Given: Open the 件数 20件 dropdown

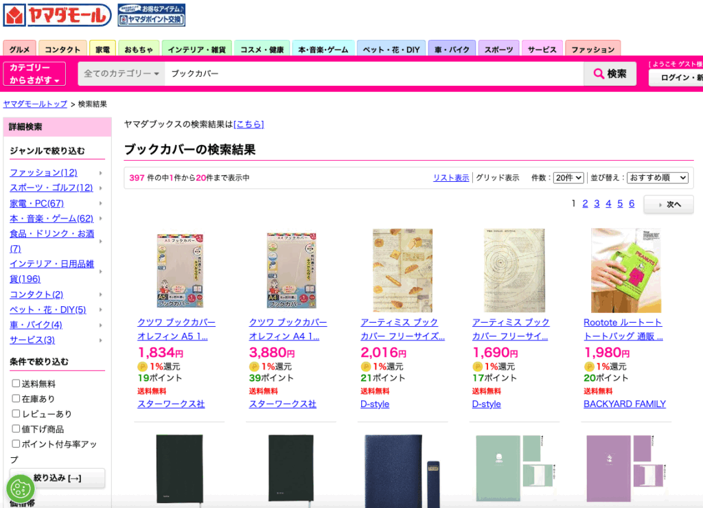Looking at the screenshot, I should (x=568, y=178).
